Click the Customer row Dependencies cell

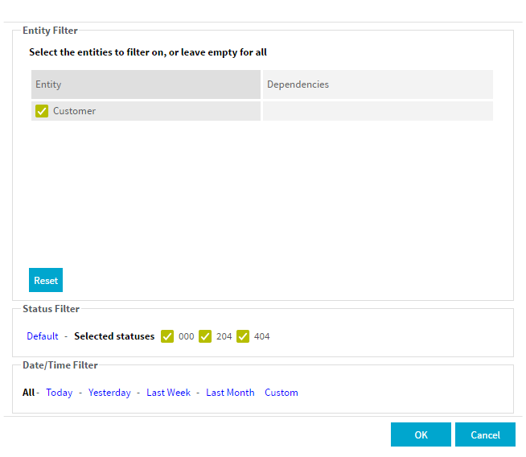pyautogui.click(x=378, y=111)
